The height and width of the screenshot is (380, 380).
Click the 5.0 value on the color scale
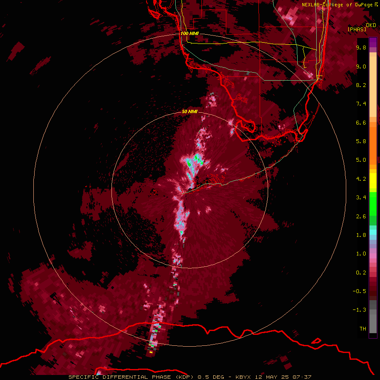361,160
